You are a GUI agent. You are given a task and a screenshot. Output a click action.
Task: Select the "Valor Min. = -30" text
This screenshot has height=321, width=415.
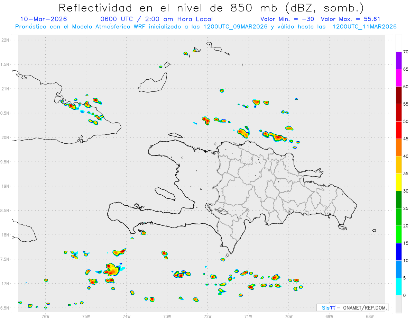tap(287, 19)
